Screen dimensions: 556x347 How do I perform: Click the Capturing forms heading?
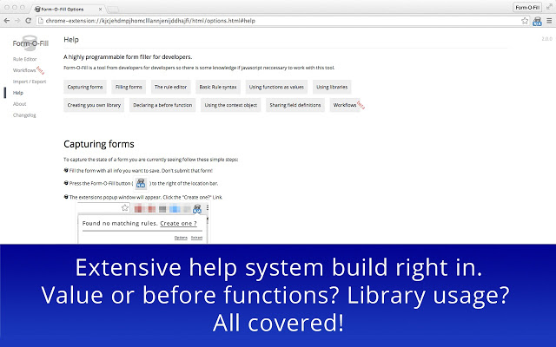tap(99, 144)
